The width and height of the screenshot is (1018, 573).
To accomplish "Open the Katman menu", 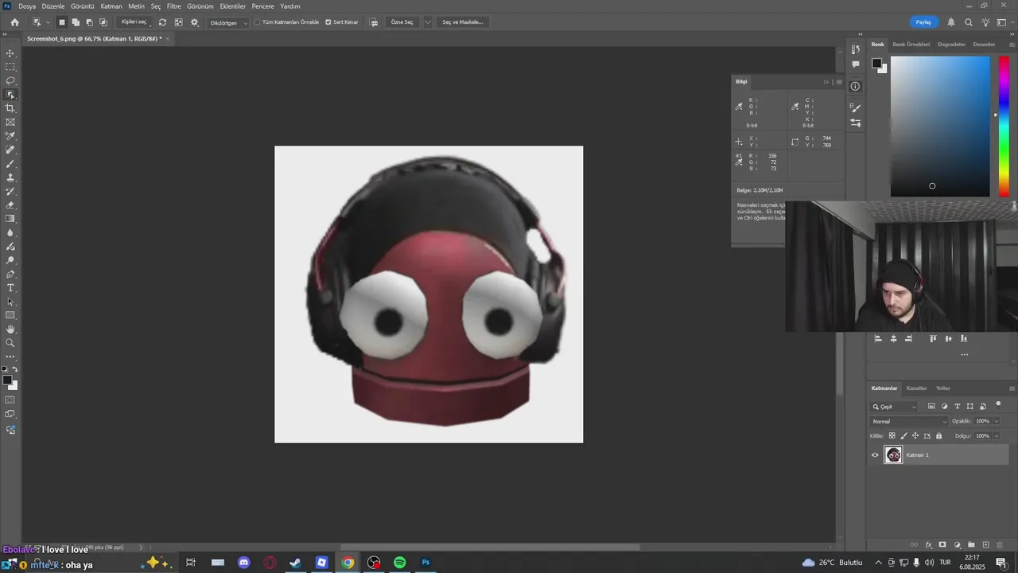I will pos(111,6).
